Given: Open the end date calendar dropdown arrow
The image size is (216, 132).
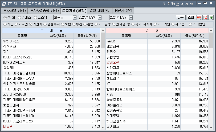Looking at the screenshot, I should pos(131,18).
